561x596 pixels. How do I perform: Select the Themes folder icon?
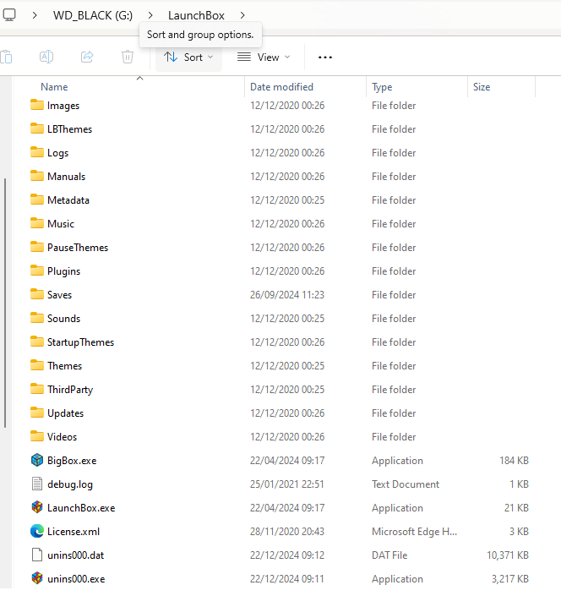click(37, 365)
